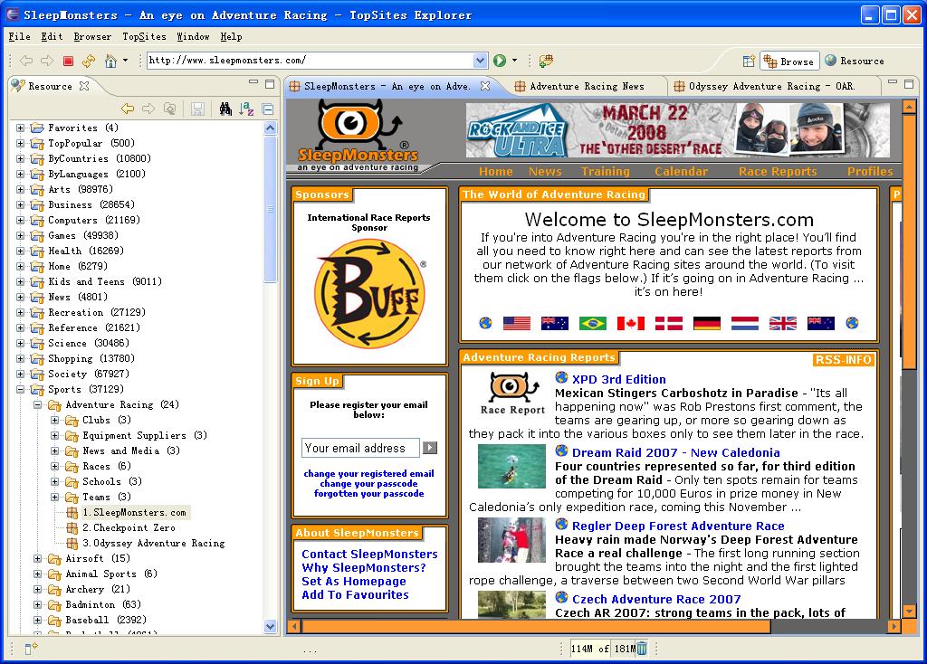Click the Home link in site navigation
This screenshot has width=927, height=664.
point(495,171)
